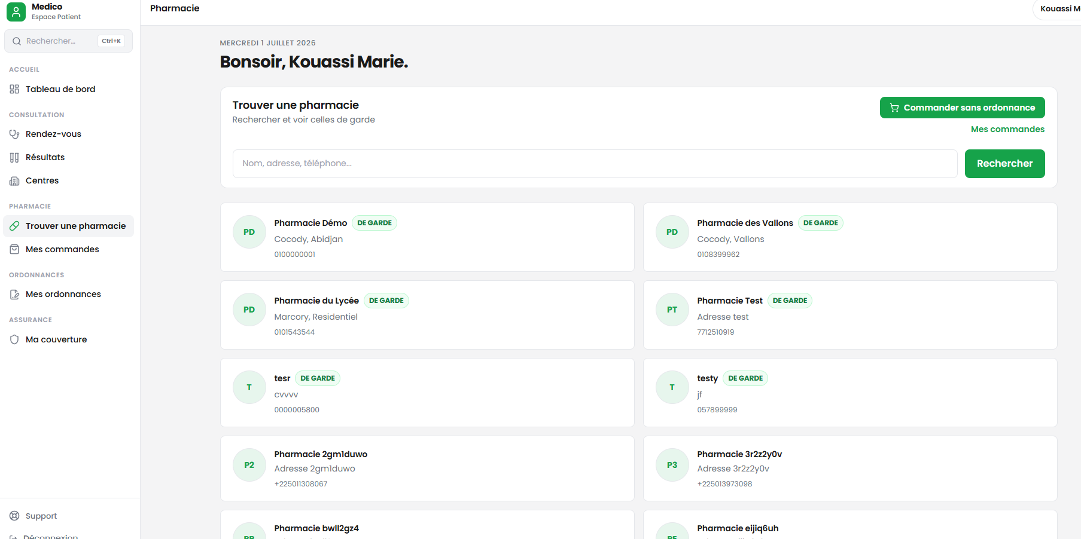
Task: Click the DE GARDE badge next to tesr
Action: (x=318, y=378)
